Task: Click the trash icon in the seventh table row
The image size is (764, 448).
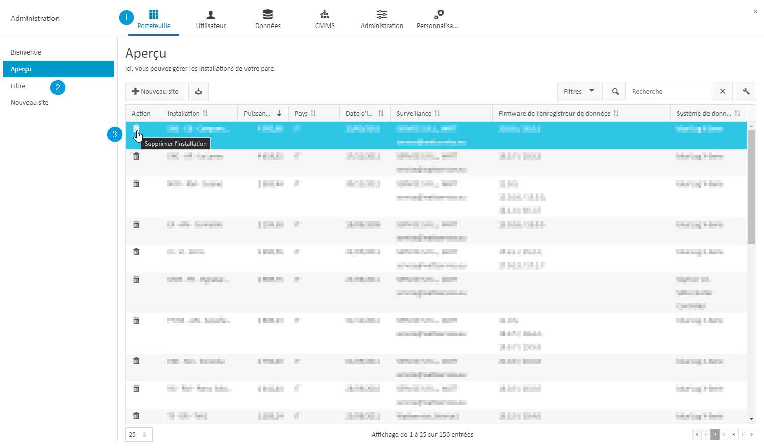Action: click(x=136, y=320)
